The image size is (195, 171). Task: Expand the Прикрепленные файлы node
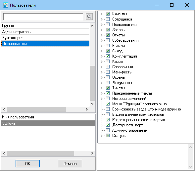click(102, 93)
